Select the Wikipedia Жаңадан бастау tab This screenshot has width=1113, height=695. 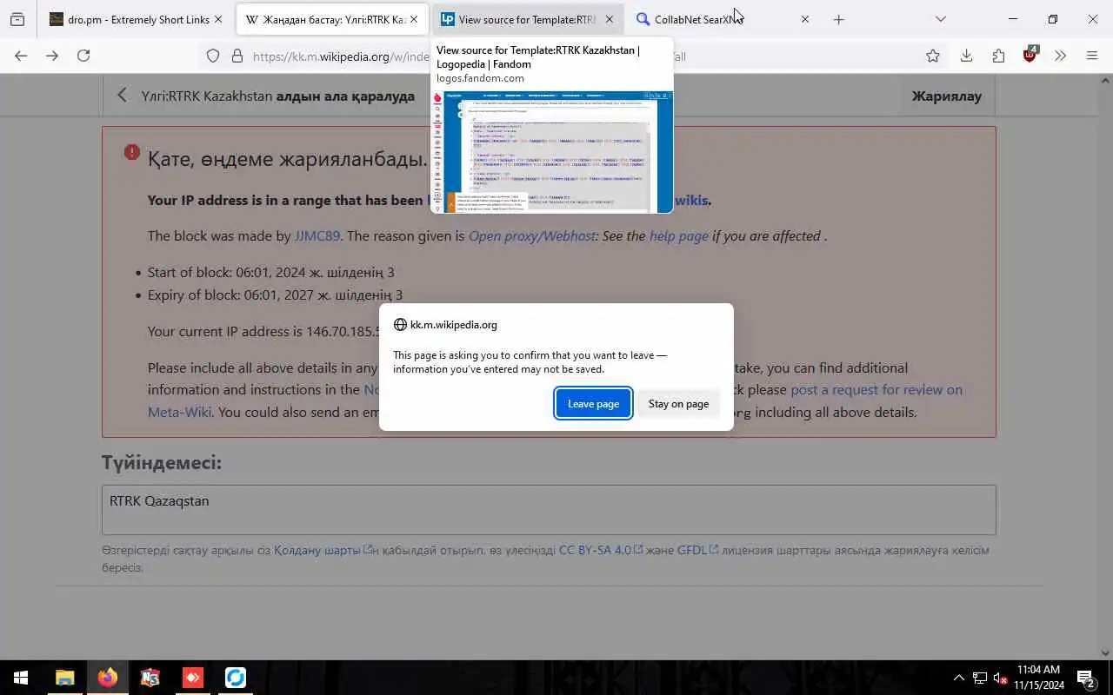(x=334, y=19)
